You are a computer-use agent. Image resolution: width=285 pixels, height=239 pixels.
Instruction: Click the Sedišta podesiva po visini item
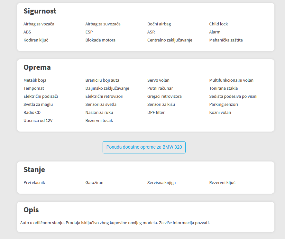[x=233, y=96]
